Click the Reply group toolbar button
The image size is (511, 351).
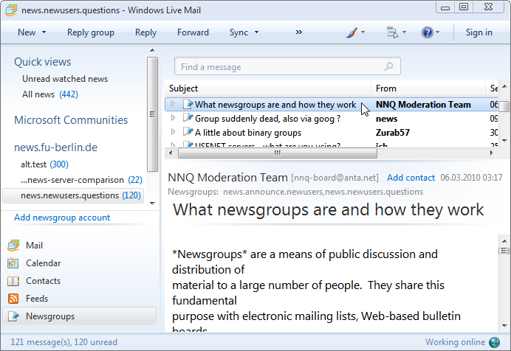click(x=91, y=32)
